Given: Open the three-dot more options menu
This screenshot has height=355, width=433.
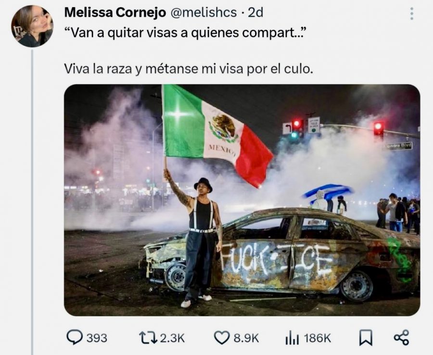Looking at the screenshot, I should point(412,13).
